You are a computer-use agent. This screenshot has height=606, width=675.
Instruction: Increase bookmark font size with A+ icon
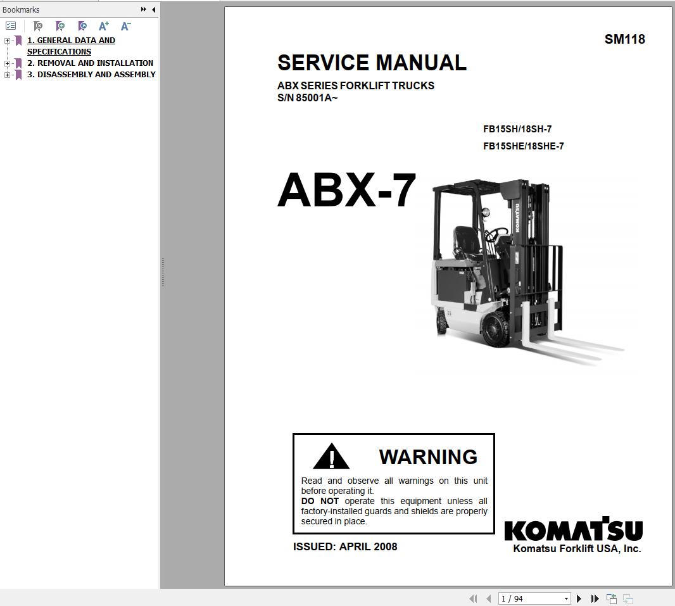[x=103, y=26]
